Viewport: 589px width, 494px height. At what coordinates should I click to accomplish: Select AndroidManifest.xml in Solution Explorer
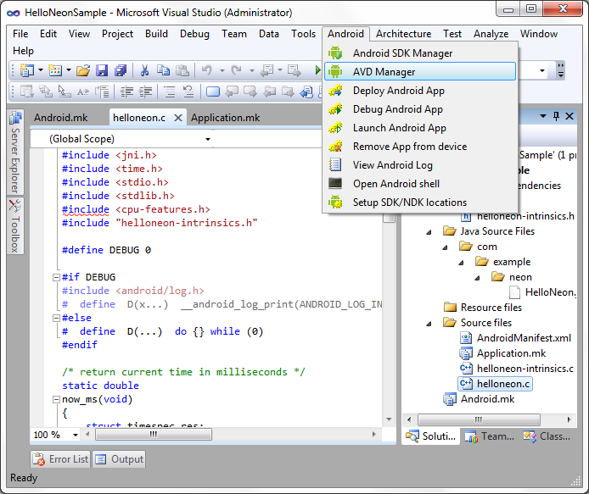[x=524, y=338]
